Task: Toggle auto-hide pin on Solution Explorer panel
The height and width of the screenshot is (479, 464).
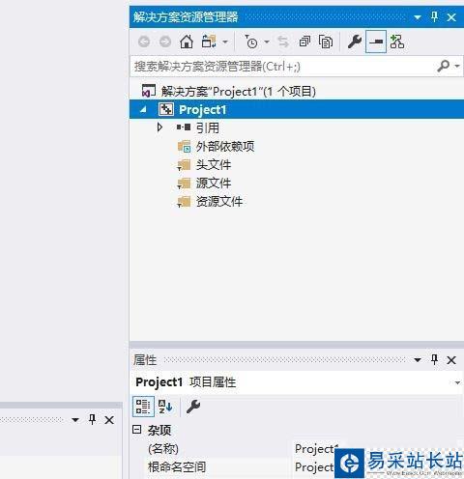Action: 434,16
